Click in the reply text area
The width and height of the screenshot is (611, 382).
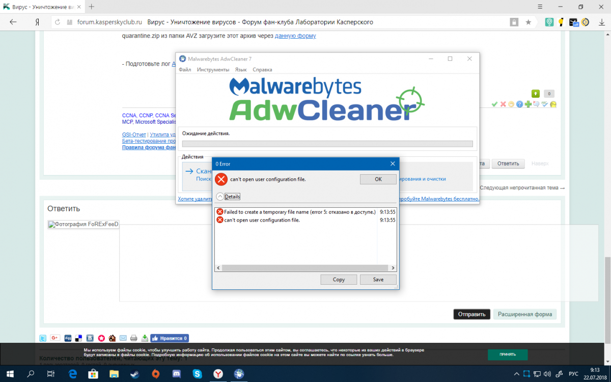pyautogui.click(x=359, y=262)
